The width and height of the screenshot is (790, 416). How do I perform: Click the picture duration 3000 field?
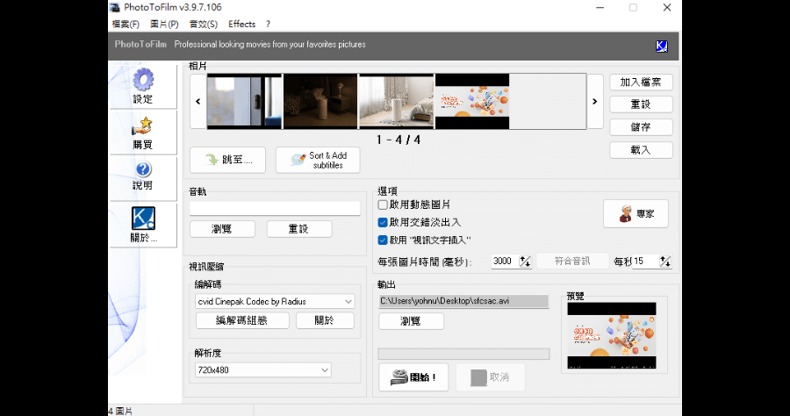point(506,262)
